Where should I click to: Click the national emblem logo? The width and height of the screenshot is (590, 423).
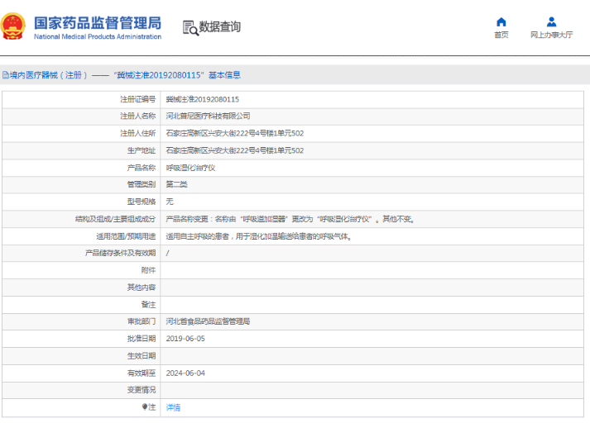pyautogui.click(x=12, y=26)
